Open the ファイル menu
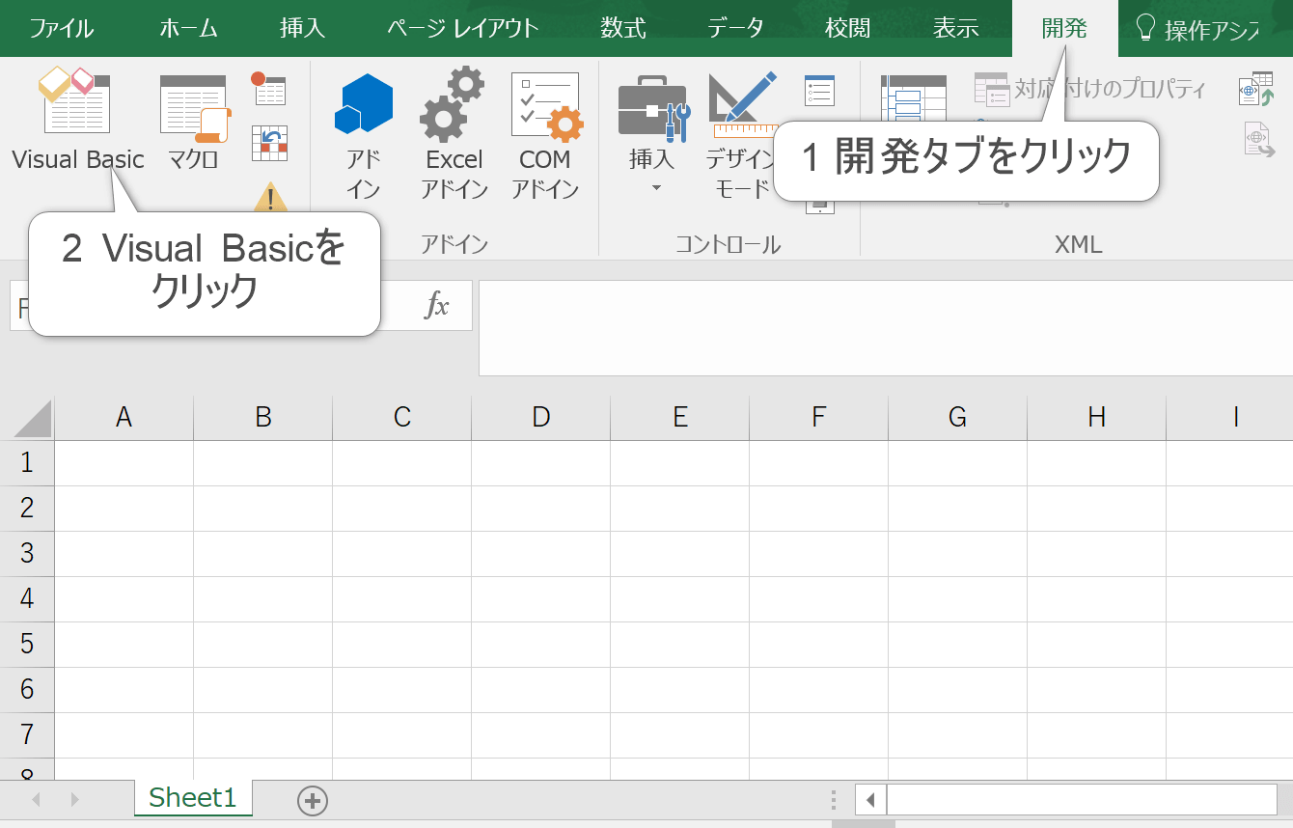Viewport: 1293px width, 828px height. click(x=61, y=28)
